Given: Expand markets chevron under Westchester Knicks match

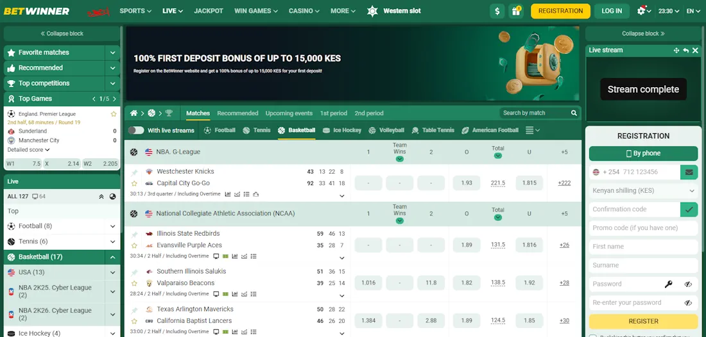Looking at the screenshot, I should (341, 196).
